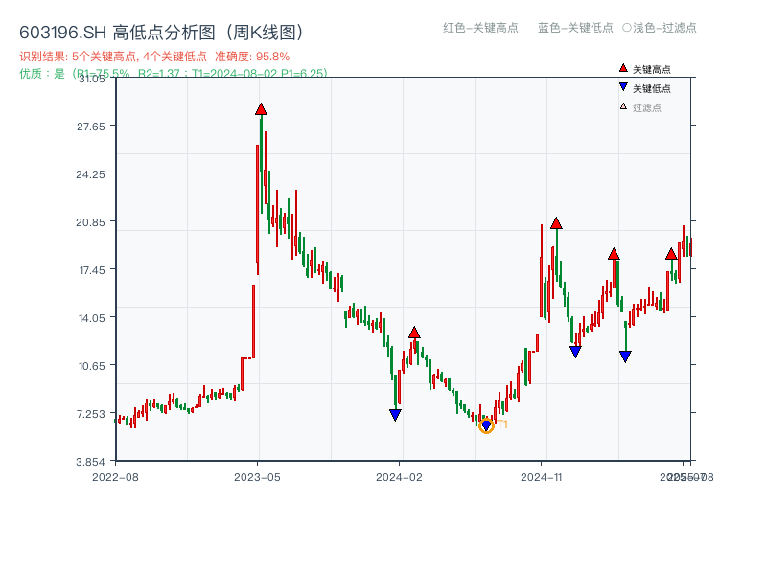Select the red 关键高点 legend triangle icon

(623, 68)
